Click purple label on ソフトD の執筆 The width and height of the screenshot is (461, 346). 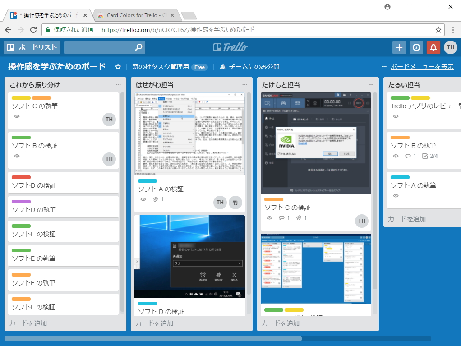point(21,202)
